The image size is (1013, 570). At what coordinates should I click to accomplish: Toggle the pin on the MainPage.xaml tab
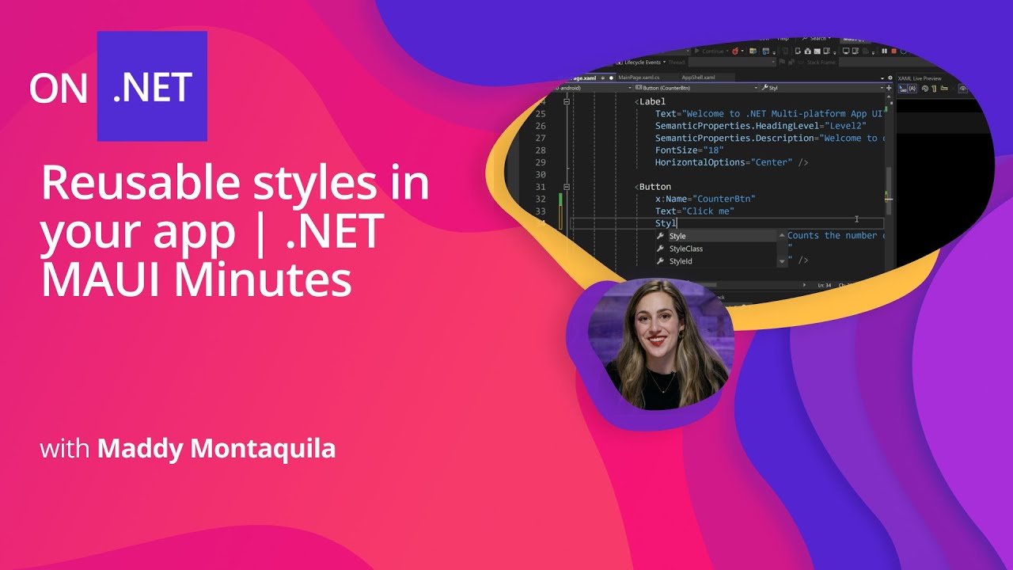[x=603, y=78]
